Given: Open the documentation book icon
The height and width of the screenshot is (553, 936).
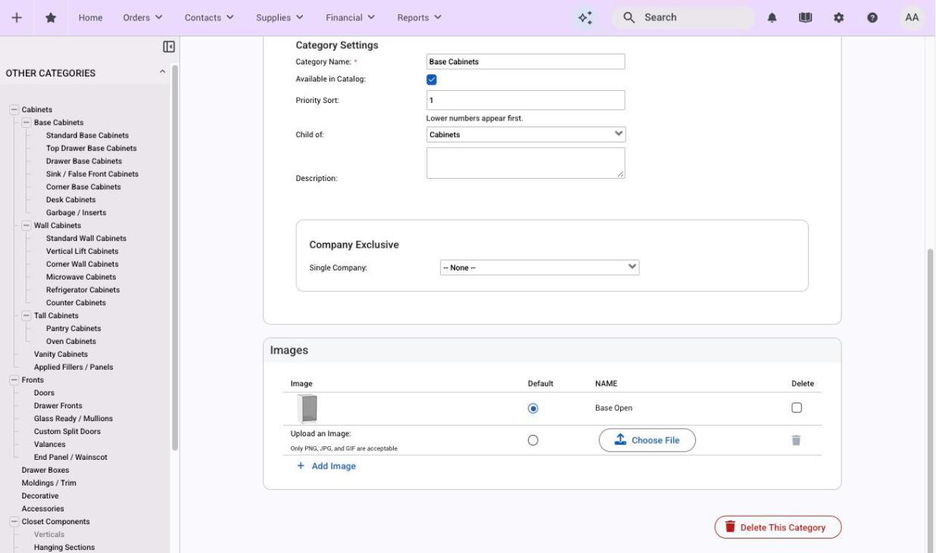Looking at the screenshot, I should 806,17.
